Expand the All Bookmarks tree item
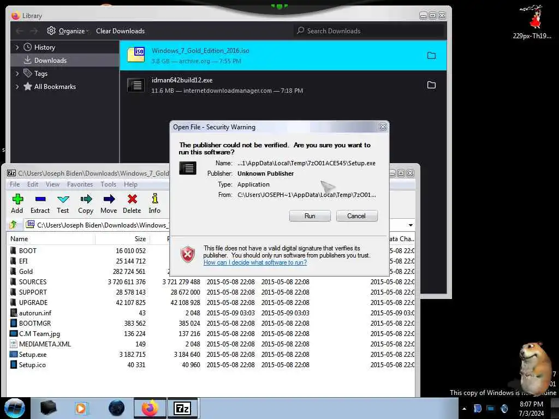 click(17, 87)
